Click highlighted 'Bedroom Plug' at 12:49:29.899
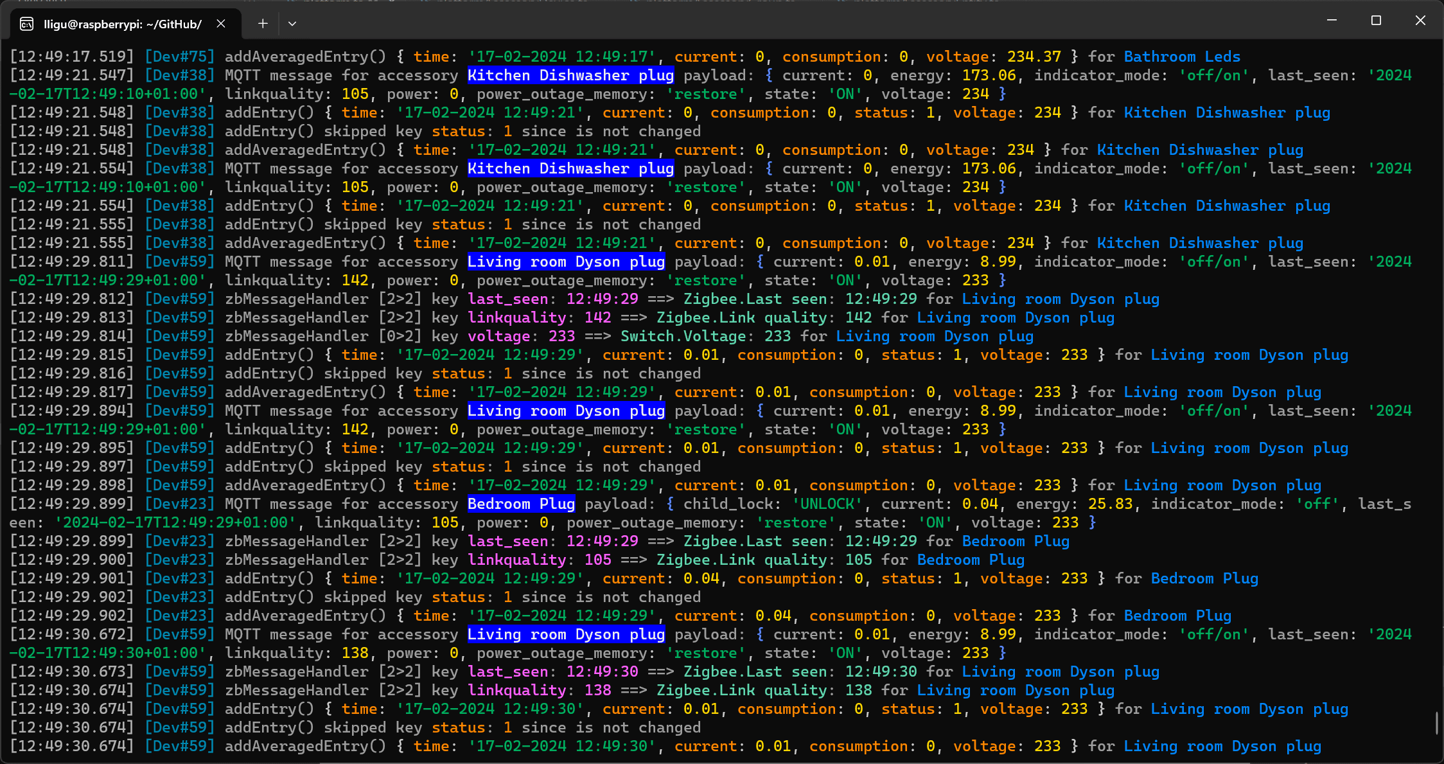Image resolution: width=1444 pixels, height=764 pixels. pos(521,504)
